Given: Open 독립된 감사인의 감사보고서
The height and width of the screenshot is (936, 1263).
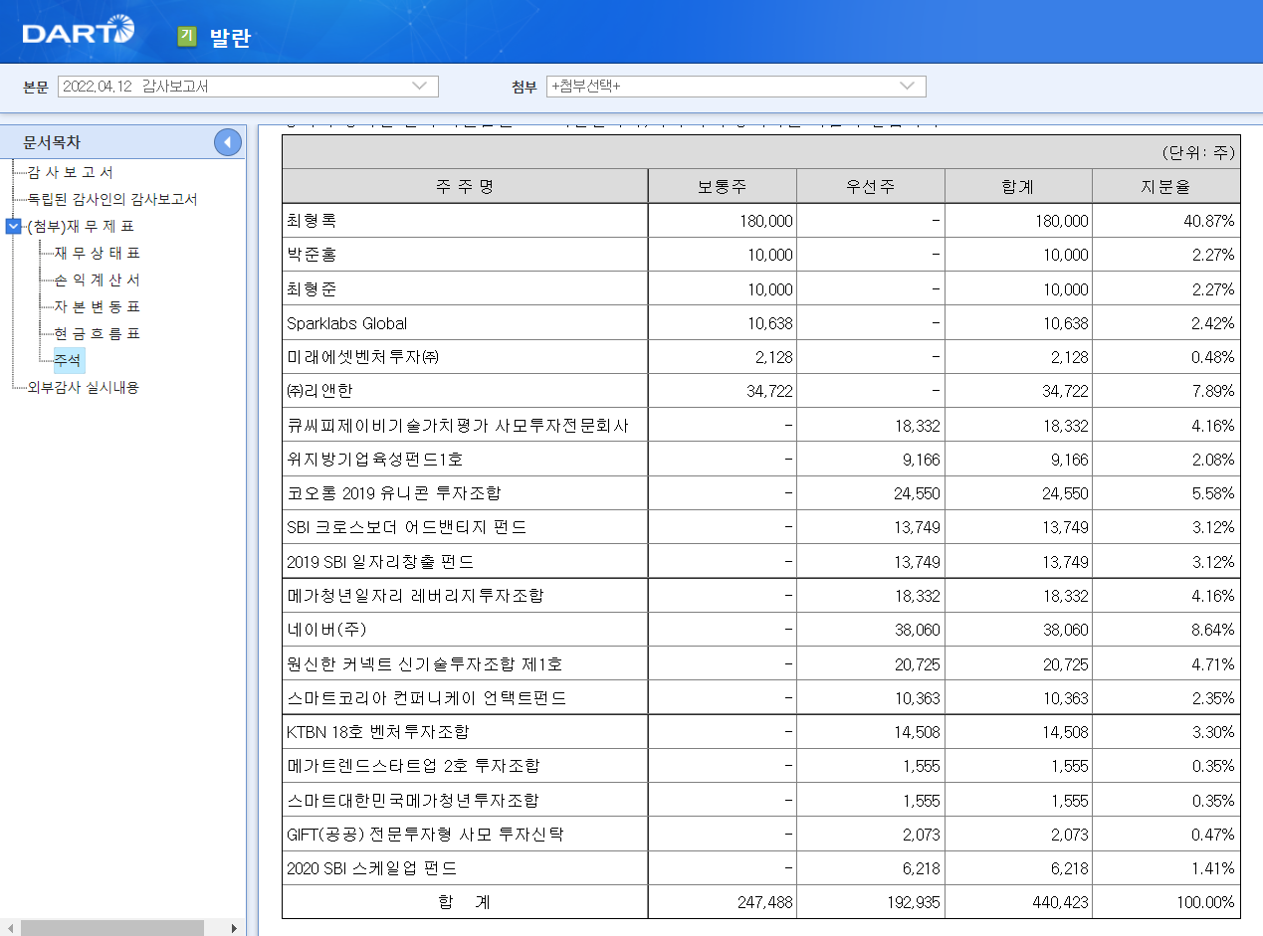Looking at the screenshot, I should click(109, 199).
